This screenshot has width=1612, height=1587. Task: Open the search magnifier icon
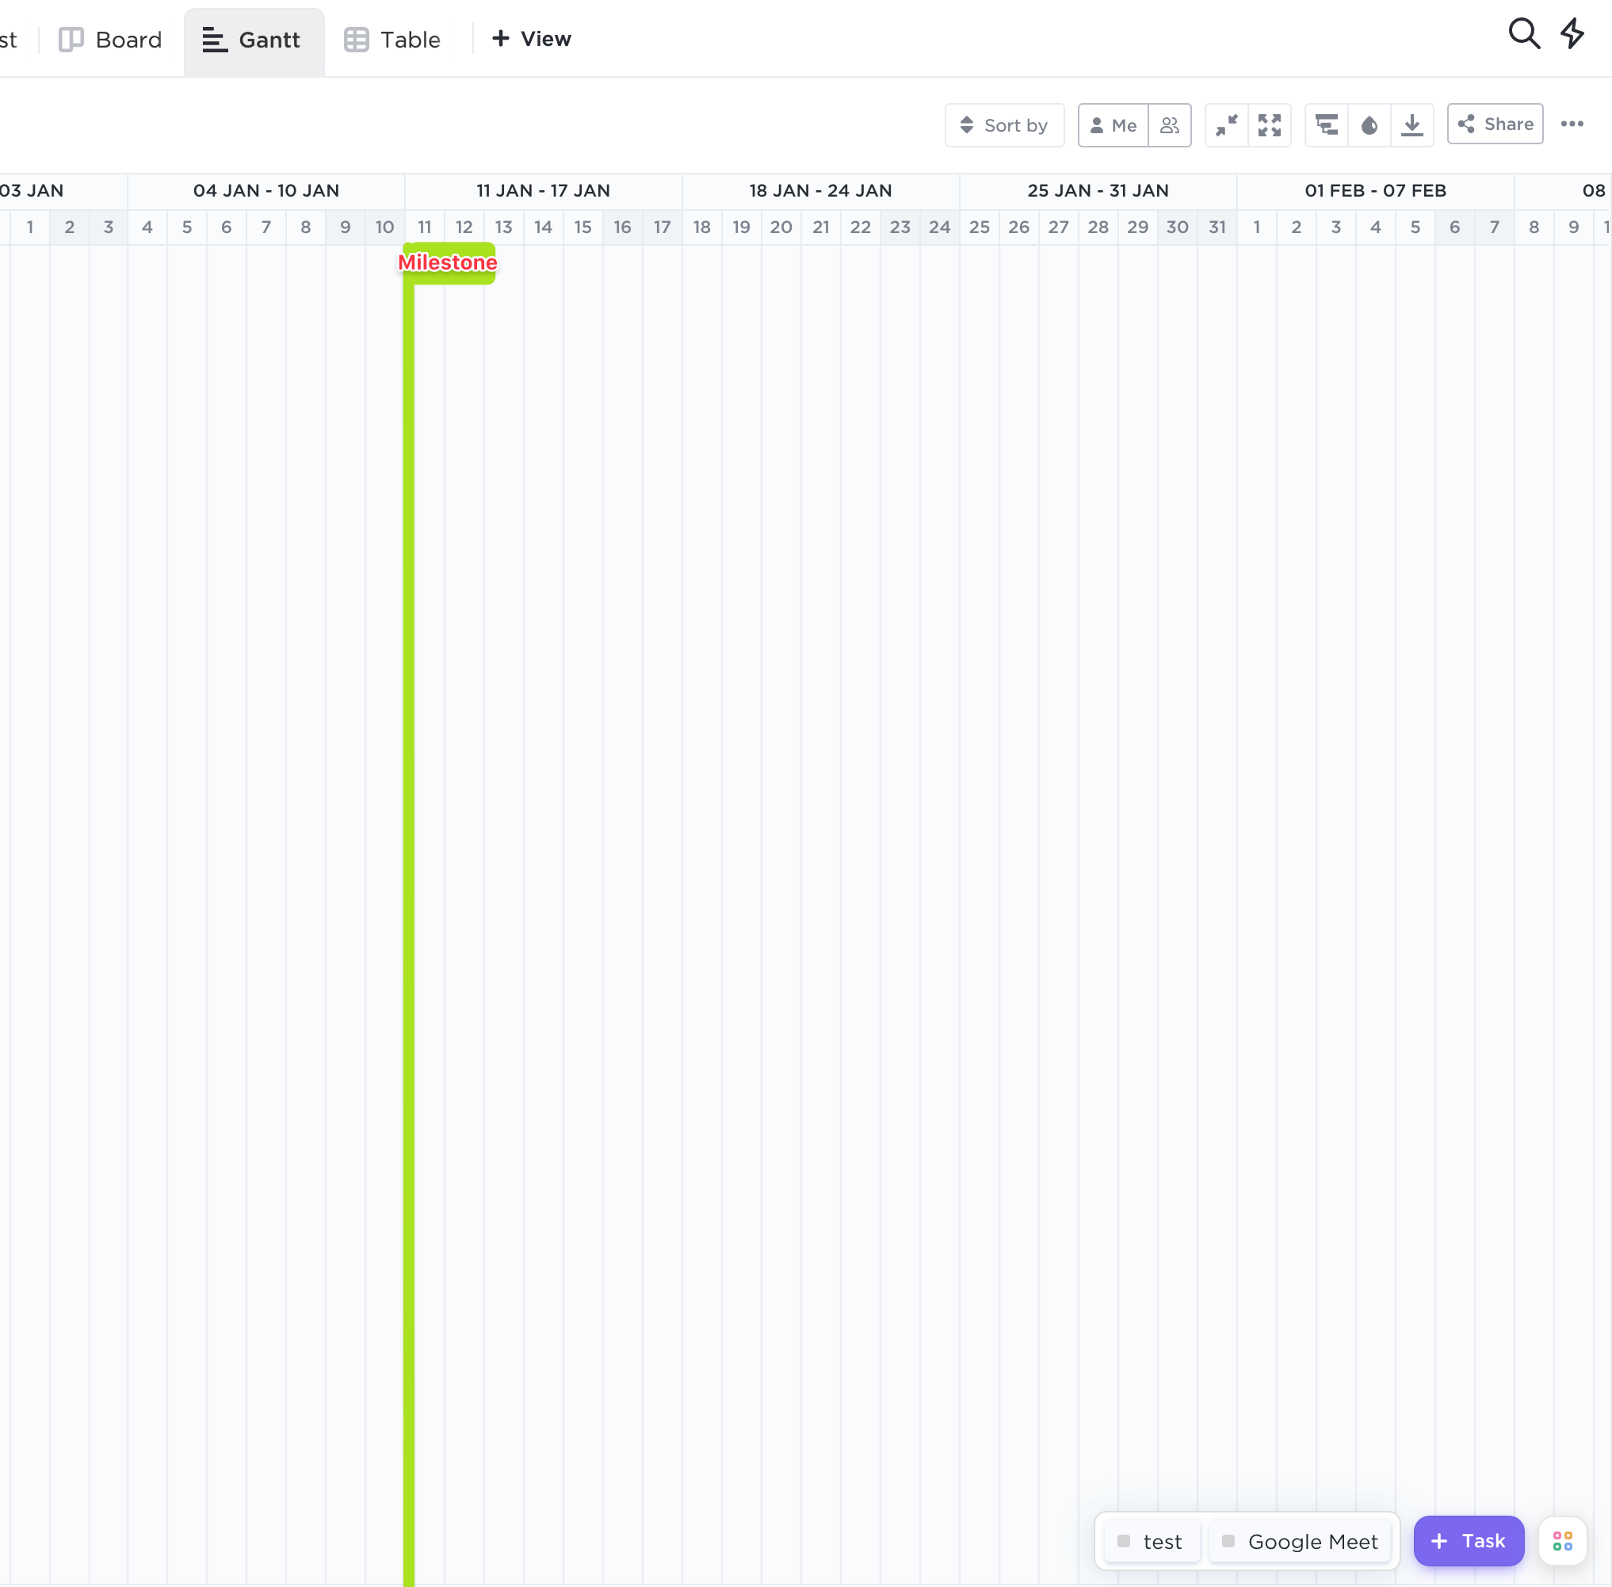[1524, 34]
